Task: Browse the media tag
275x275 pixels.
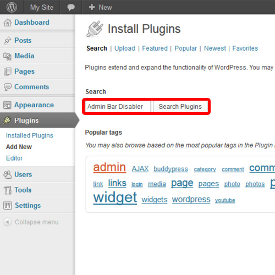Action: pos(157,184)
